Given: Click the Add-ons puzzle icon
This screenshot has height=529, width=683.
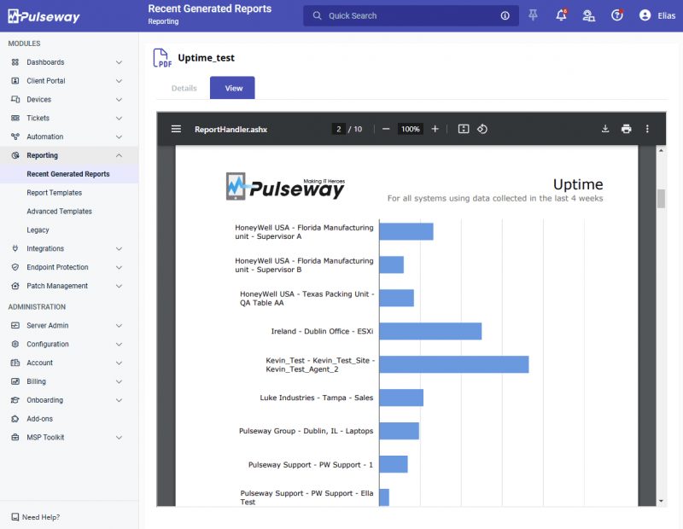Looking at the screenshot, I should click(x=15, y=419).
